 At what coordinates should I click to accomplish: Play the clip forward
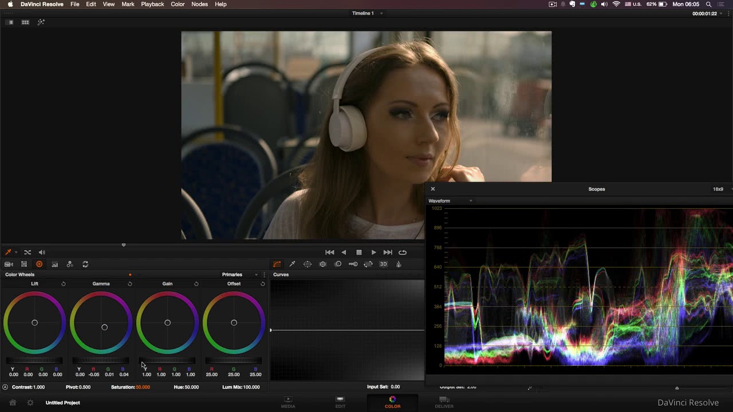click(373, 252)
